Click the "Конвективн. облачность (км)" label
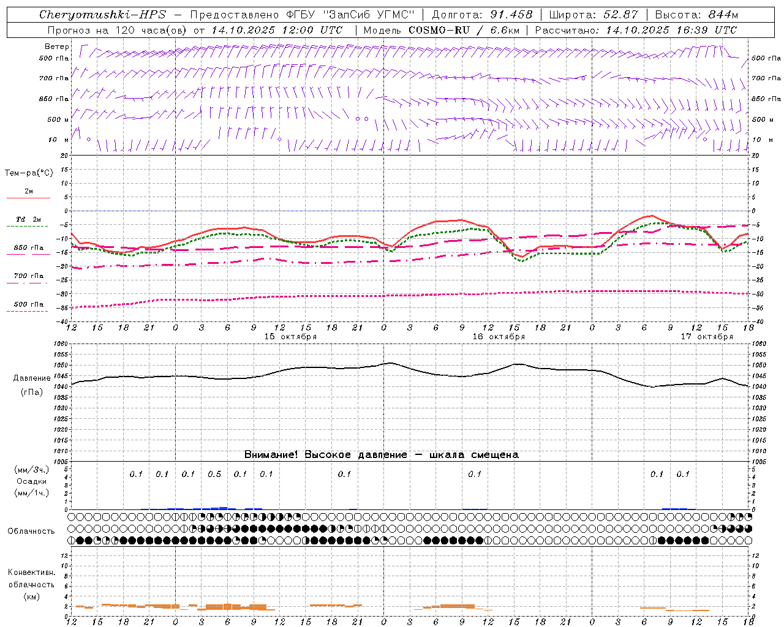784x627 pixels. pos(31,584)
